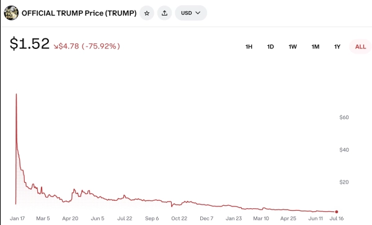This screenshot has height=225, width=372.
Task: Click the Oct 22 date axis label
Action: (x=179, y=218)
